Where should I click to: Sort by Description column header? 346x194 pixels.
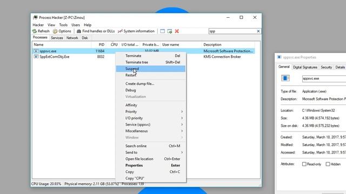(x=228, y=45)
